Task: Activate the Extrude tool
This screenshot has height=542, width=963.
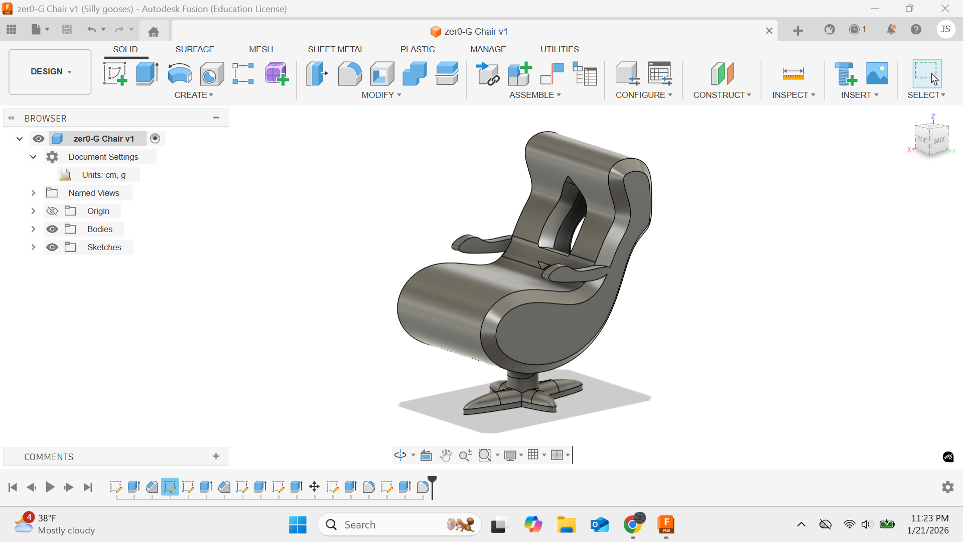Action: pyautogui.click(x=147, y=73)
